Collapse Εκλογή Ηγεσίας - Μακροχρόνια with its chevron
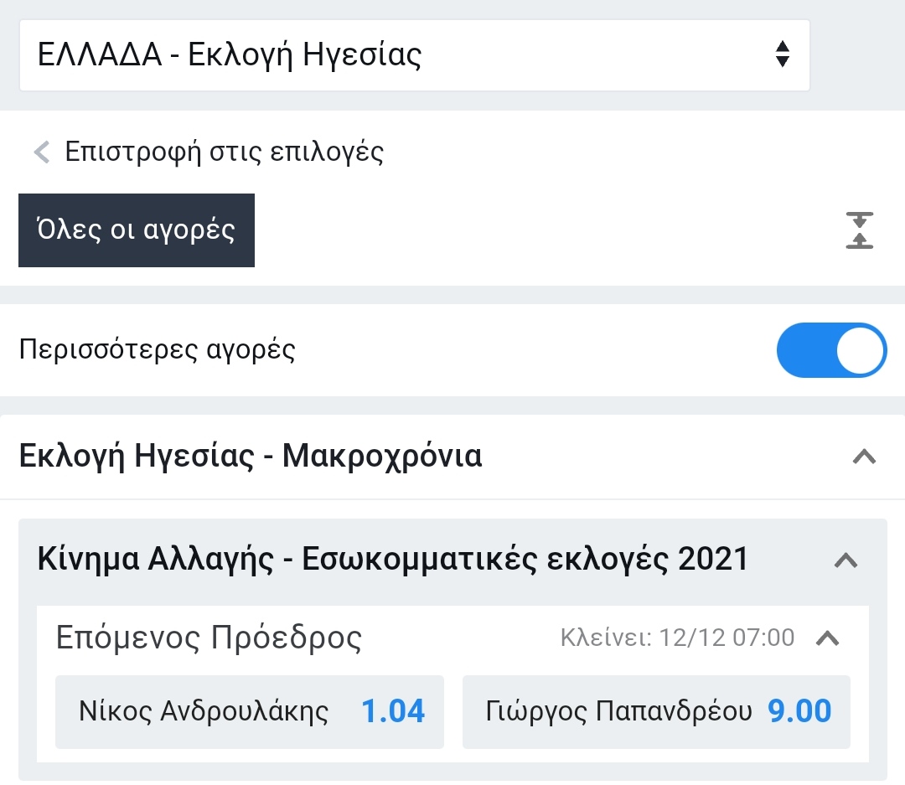The image size is (905, 785). pyautogui.click(x=863, y=457)
